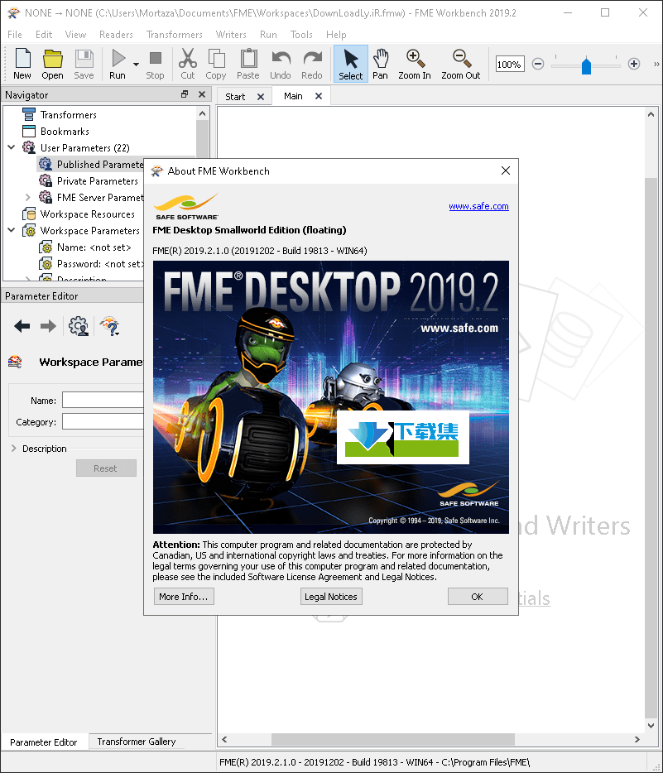Activate the Pan hand tool
The width and height of the screenshot is (663, 773).
(380, 64)
